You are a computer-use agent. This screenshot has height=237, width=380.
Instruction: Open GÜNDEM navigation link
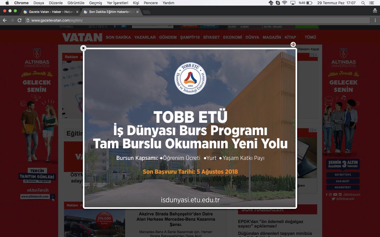(168, 37)
